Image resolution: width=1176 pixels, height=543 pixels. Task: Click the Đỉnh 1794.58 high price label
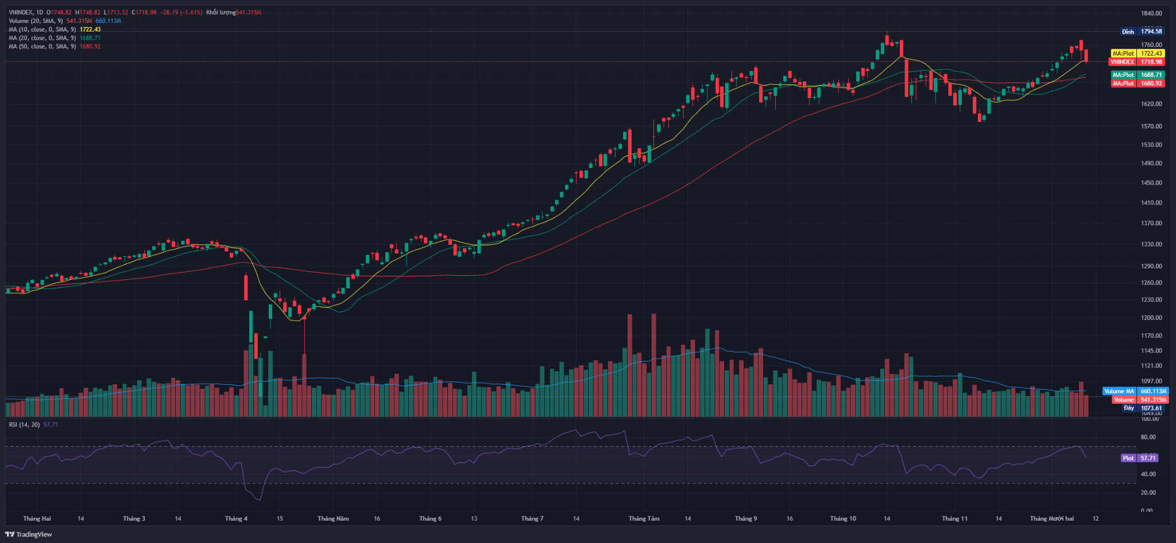tap(1142, 32)
